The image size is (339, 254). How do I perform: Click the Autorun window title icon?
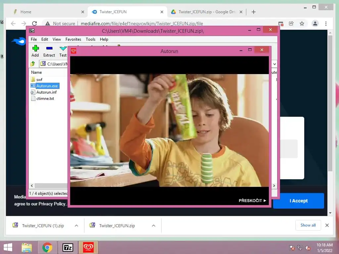[73, 51]
